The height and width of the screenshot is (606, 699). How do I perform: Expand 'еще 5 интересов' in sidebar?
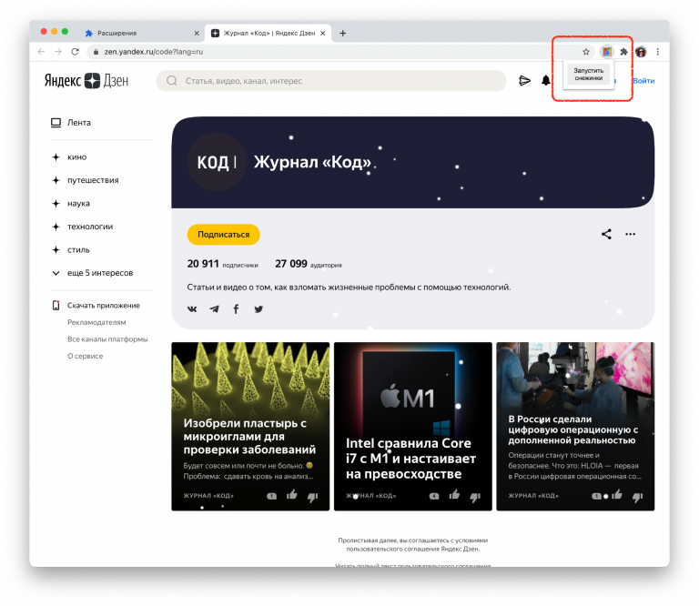[99, 273]
